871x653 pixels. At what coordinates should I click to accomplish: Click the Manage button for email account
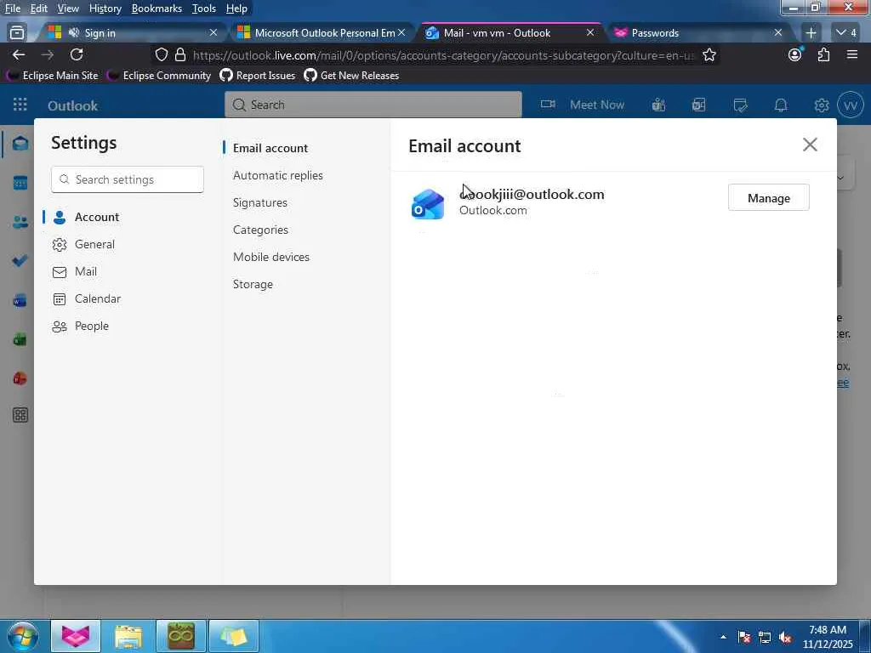pyautogui.click(x=768, y=197)
